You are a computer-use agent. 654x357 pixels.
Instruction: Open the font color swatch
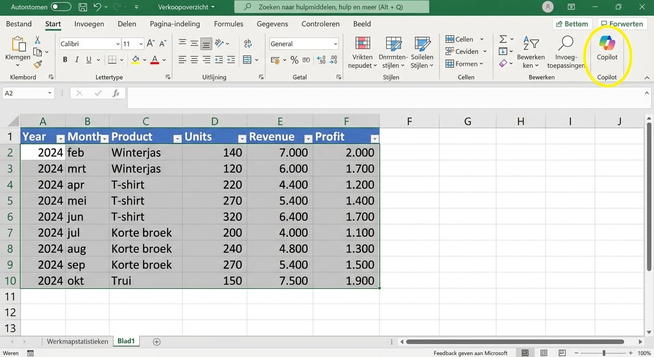click(x=155, y=59)
